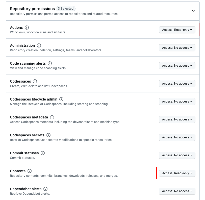Click the info icon next to Actions
This screenshot has height=200, width=205.
27,28
